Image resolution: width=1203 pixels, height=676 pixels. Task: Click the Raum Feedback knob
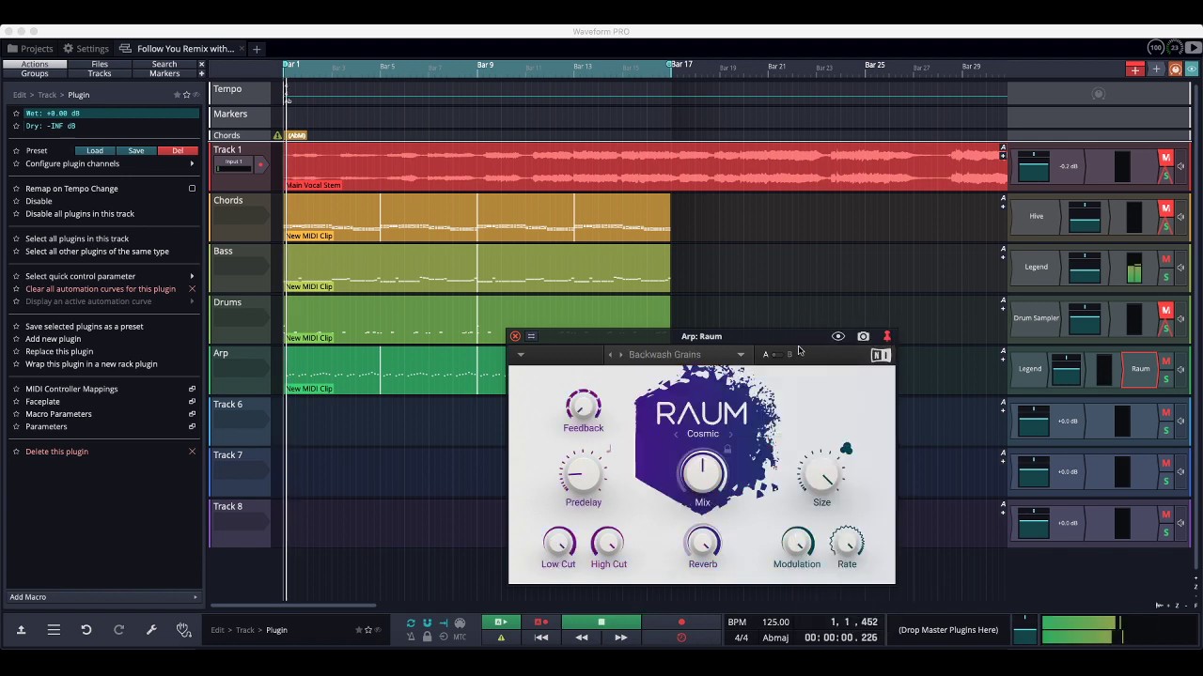583,406
